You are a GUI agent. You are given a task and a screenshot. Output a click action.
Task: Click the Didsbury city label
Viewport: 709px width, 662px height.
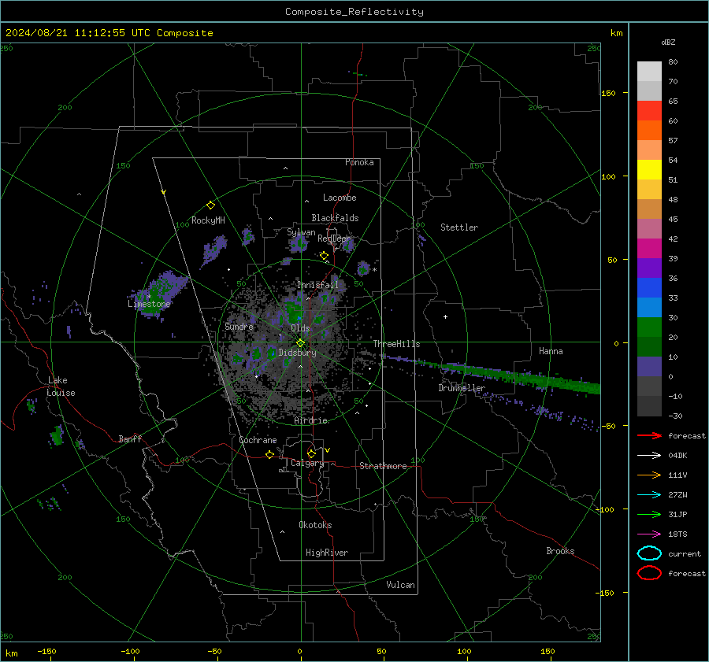pos(297,353)
